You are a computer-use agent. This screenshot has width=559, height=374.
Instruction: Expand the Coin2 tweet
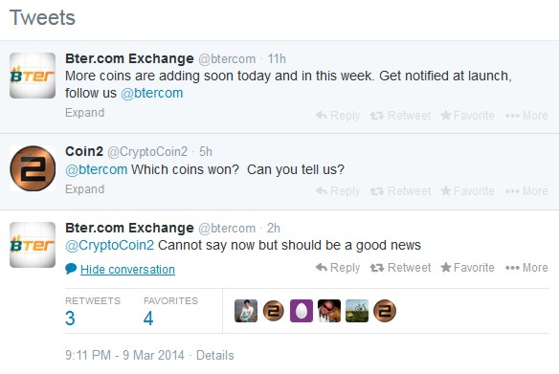[x=85, y=189]
